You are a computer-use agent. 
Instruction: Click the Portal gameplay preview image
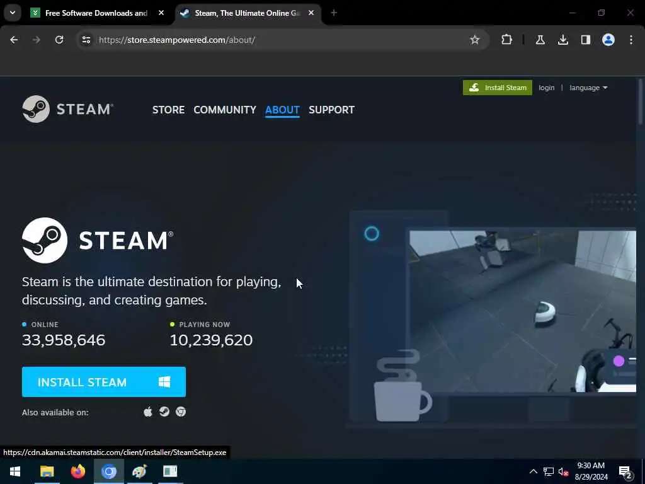(x=522, y=311)
